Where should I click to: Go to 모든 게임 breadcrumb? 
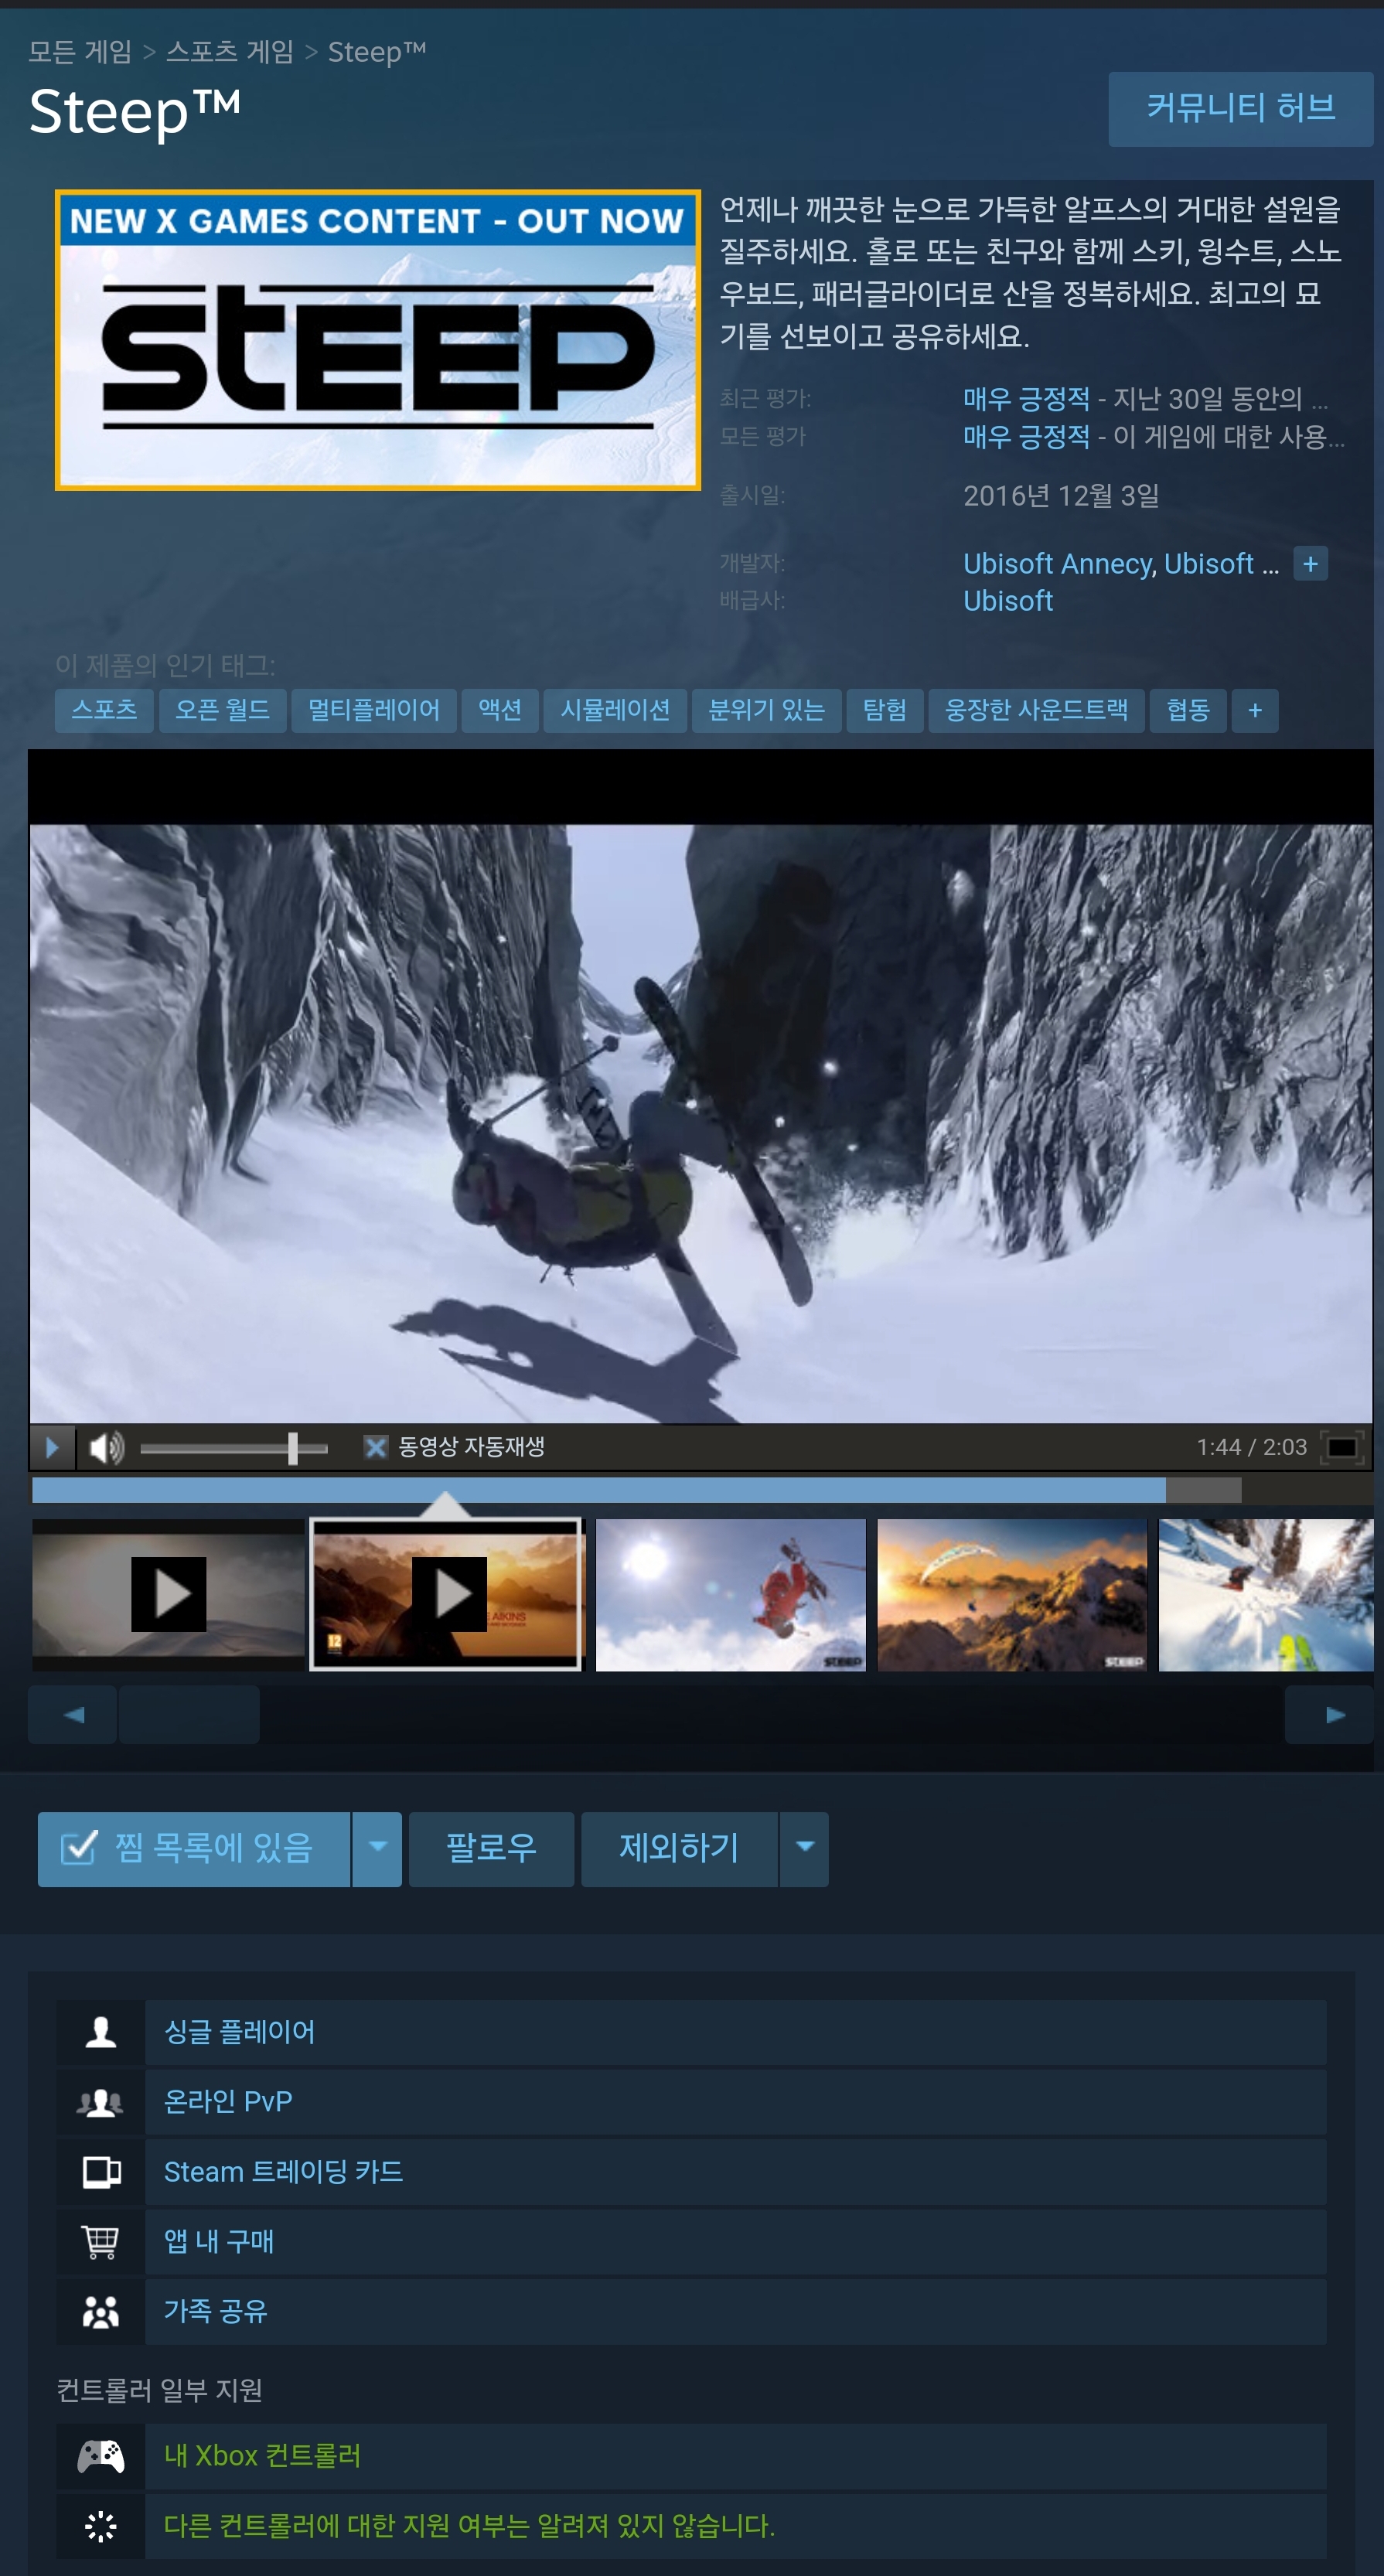[x=80, y=52]
